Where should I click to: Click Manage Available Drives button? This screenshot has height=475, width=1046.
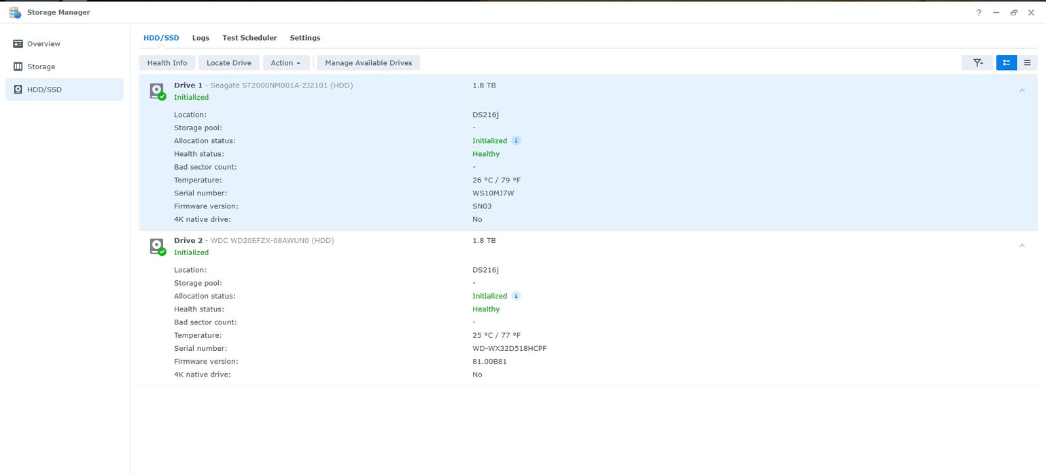368,62
